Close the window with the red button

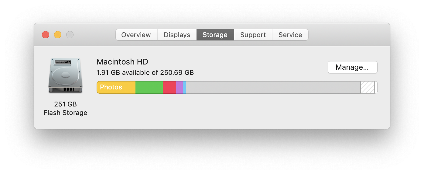(x=46, y=35)
